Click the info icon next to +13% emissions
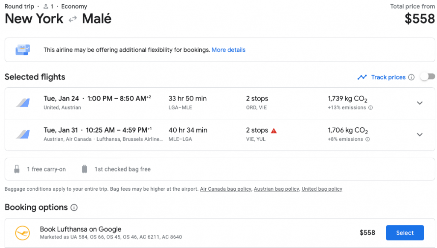The image size is (437, 248). pyautogui.click(x=370, y=108)
